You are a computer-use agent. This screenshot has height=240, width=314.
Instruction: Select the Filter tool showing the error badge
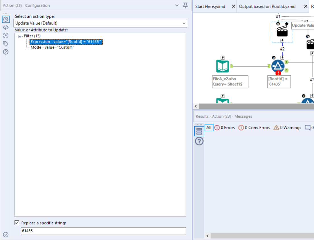(x=278, y=65)
